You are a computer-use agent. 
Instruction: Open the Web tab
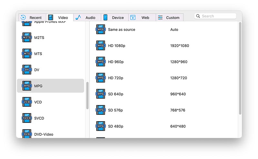click(x=142, y=17)
